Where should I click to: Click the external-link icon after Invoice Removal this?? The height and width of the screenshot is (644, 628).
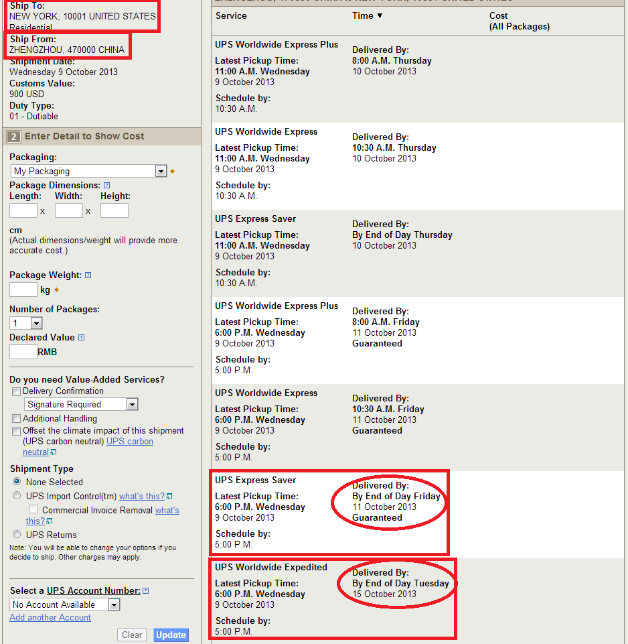[x=50, y=521]
